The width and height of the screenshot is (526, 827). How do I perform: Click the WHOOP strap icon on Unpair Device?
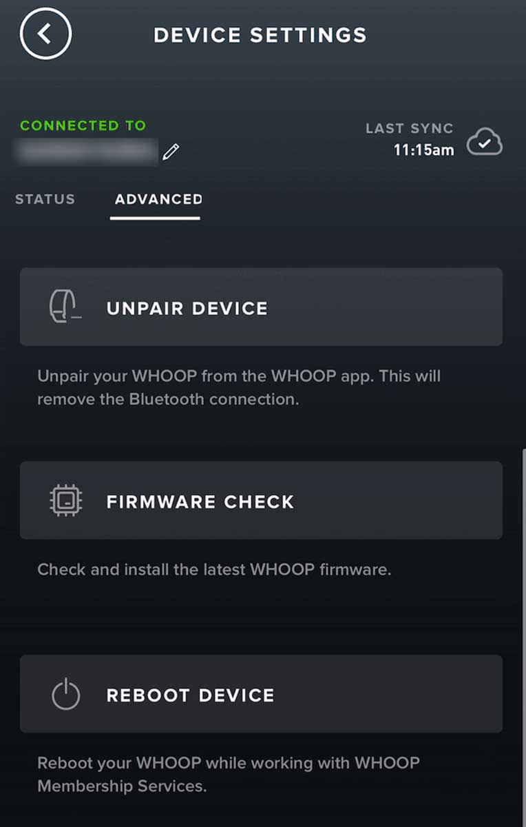[65, 307]
